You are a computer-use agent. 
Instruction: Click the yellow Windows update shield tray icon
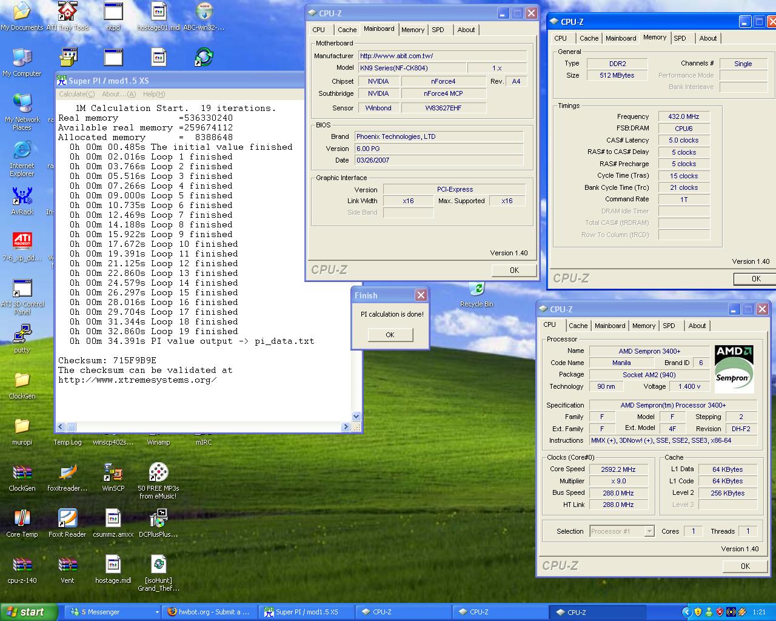coord(698,613)
